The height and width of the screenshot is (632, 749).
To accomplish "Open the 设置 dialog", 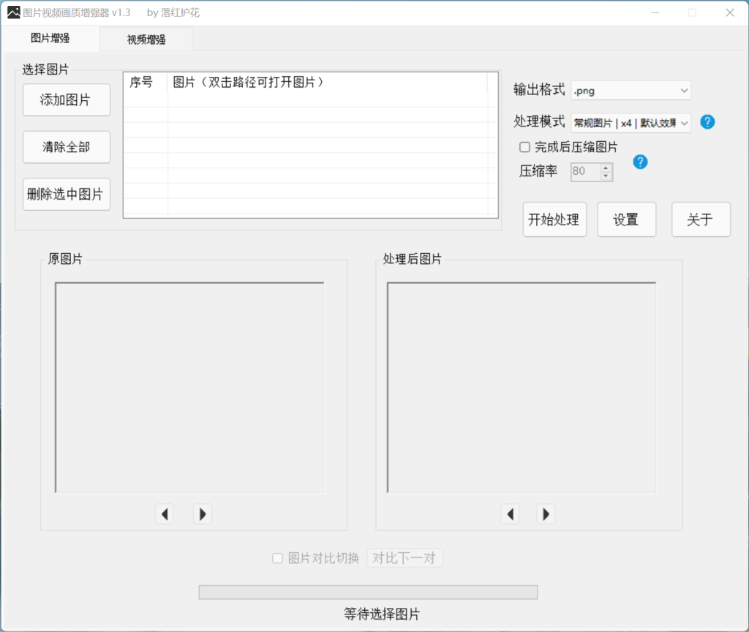I will click(x=626, y=219).
